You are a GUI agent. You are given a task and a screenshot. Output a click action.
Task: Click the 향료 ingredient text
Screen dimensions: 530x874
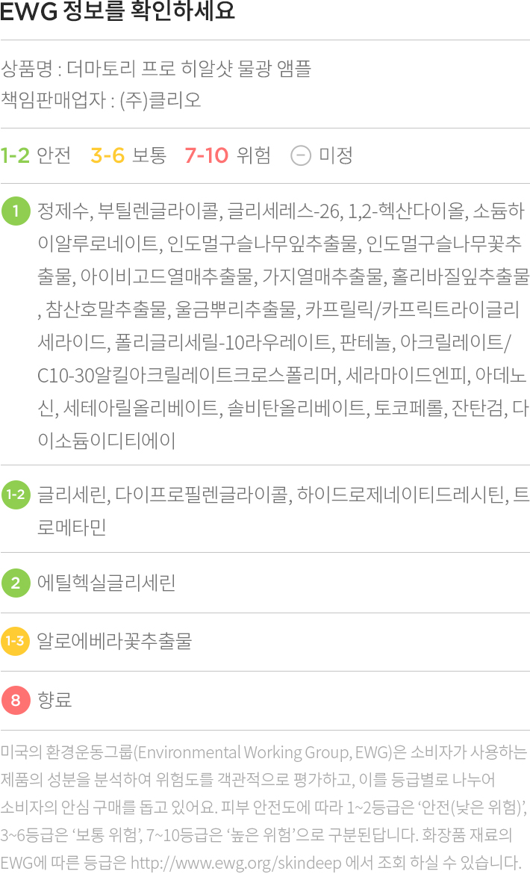(54, 700)
